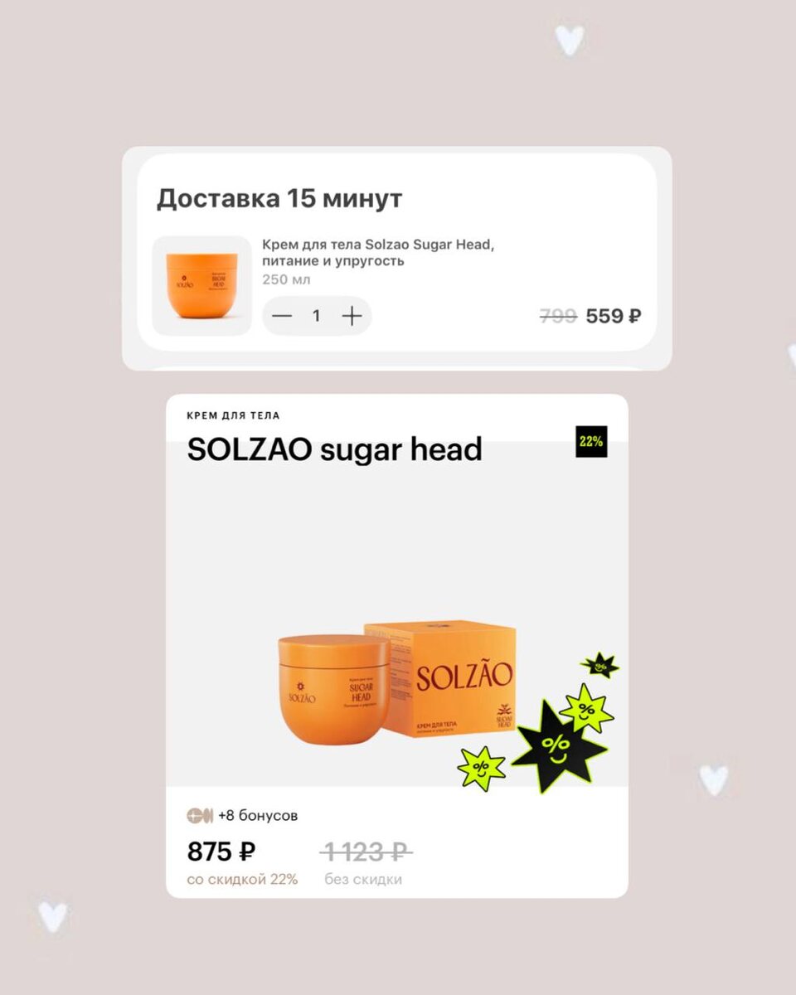Open product title Крем для тела Solzao Sugar Head
This screenshot has width=796, height=995.
tap(383, 253)
